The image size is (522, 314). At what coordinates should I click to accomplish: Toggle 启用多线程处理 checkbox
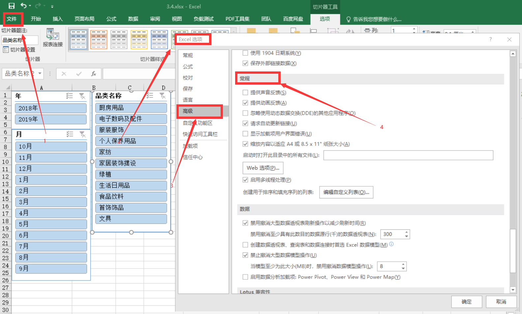pos(245,180)
